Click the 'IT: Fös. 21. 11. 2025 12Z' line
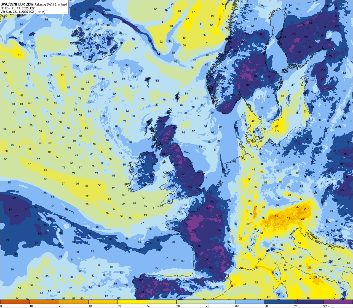This screenshot has height=308, width=353. click(18, 8)
